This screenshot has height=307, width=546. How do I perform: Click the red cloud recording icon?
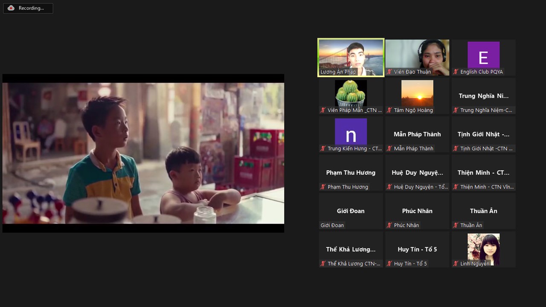point(11,8)
